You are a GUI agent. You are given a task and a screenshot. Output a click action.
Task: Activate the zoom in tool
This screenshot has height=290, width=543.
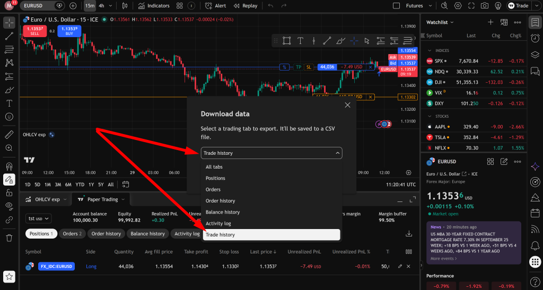pos(10,148)
